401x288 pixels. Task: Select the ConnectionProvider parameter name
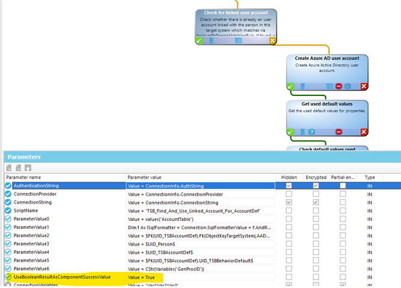click(x=35, y=194)
